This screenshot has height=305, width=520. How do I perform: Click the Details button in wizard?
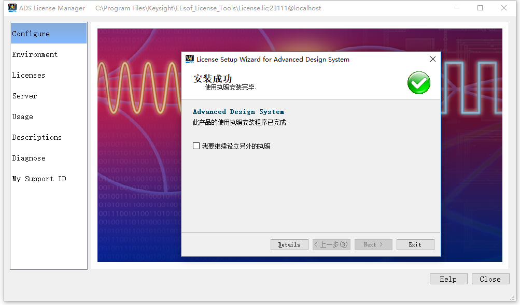289,245
